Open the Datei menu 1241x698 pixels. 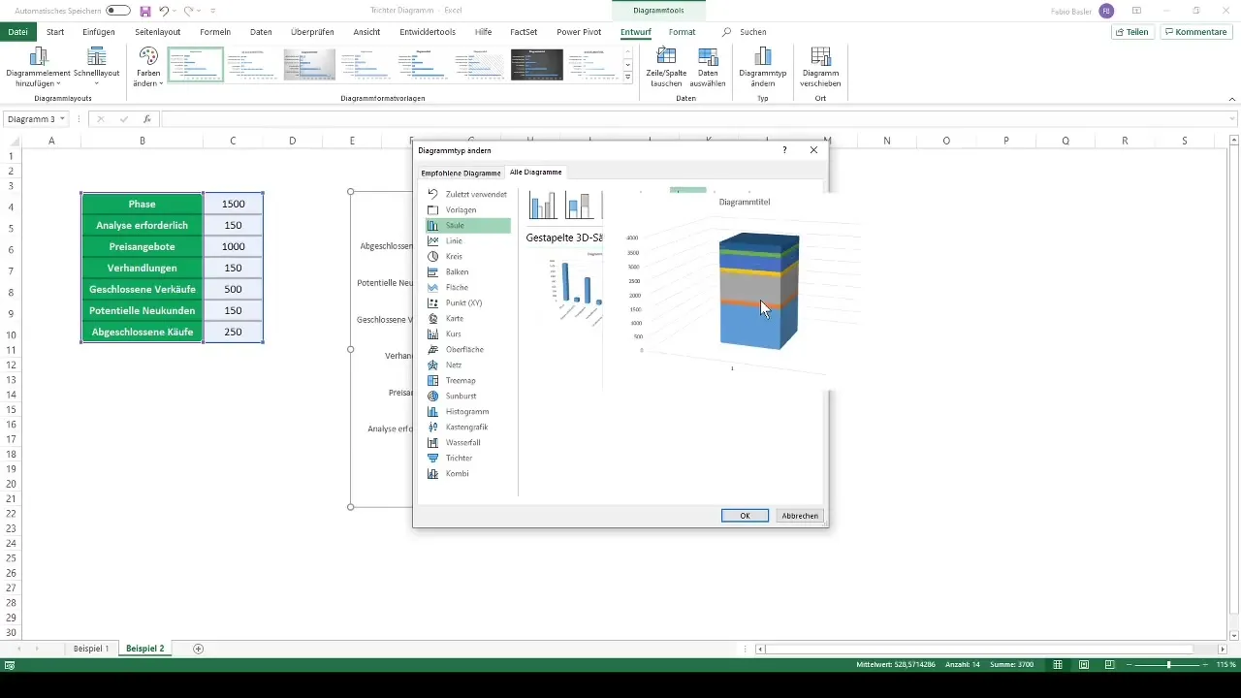[17, 32]
